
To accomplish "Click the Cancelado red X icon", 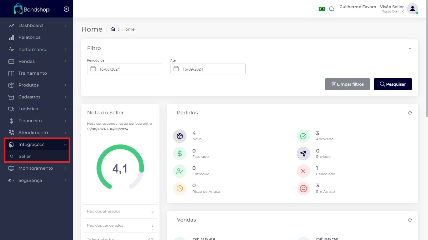I will point(303,171).
